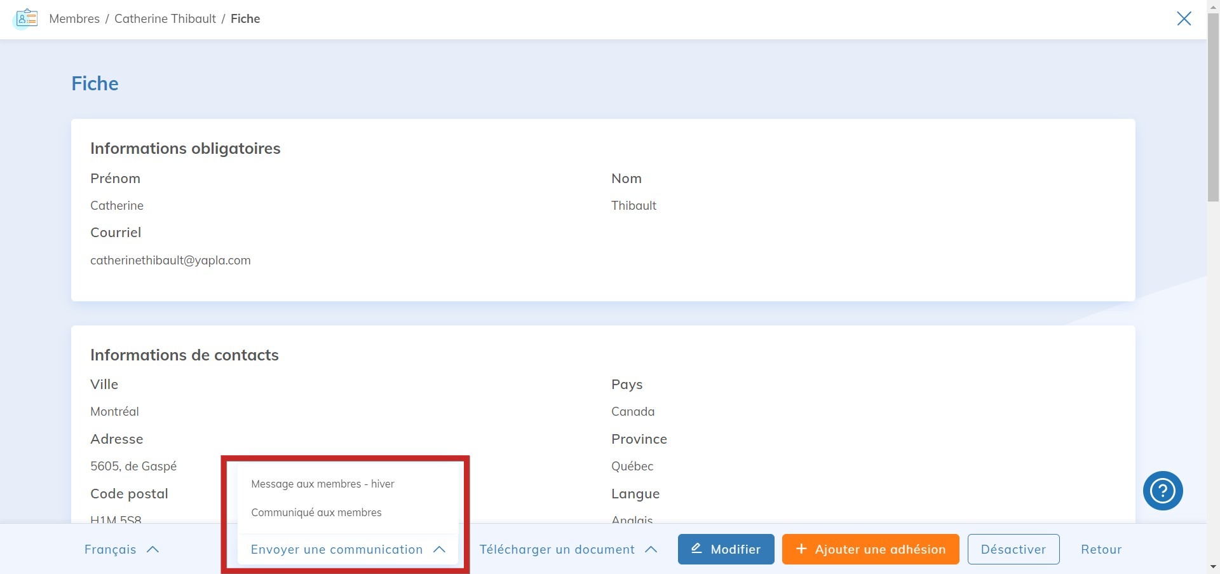Click the '5605, de Gaspé' address value
Image resolution: width=1220 pixels, height=574 pixels.
click(x=133, y=466)
